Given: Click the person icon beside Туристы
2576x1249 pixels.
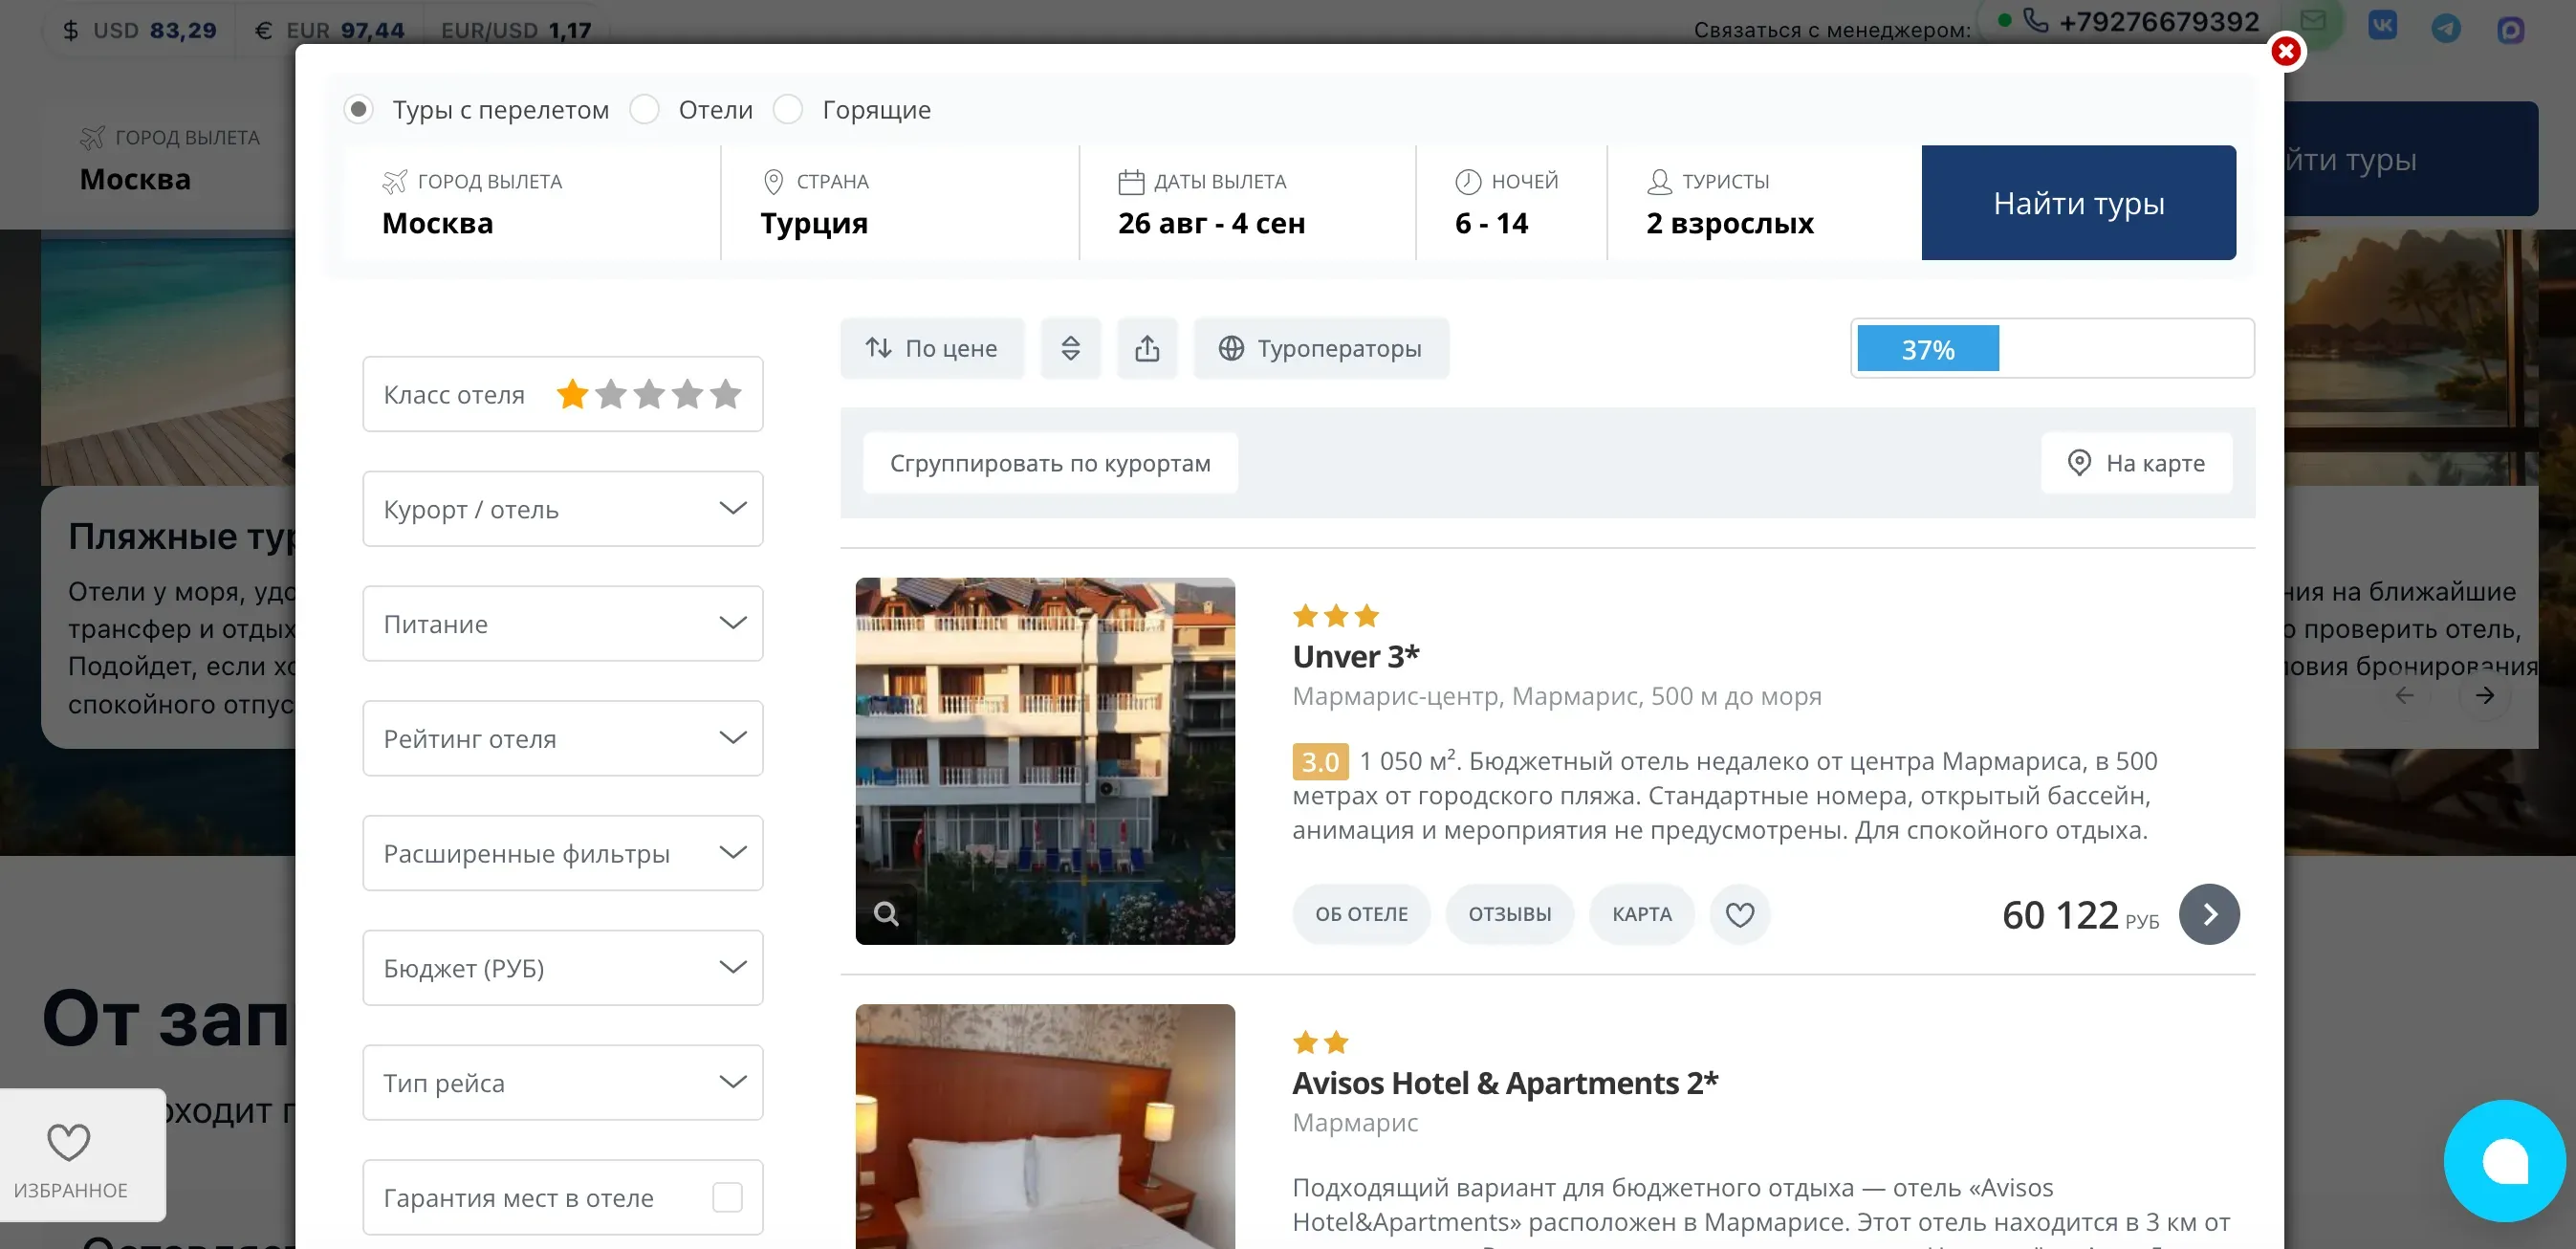Looking at the screenshot, I should coord(1659,182).
